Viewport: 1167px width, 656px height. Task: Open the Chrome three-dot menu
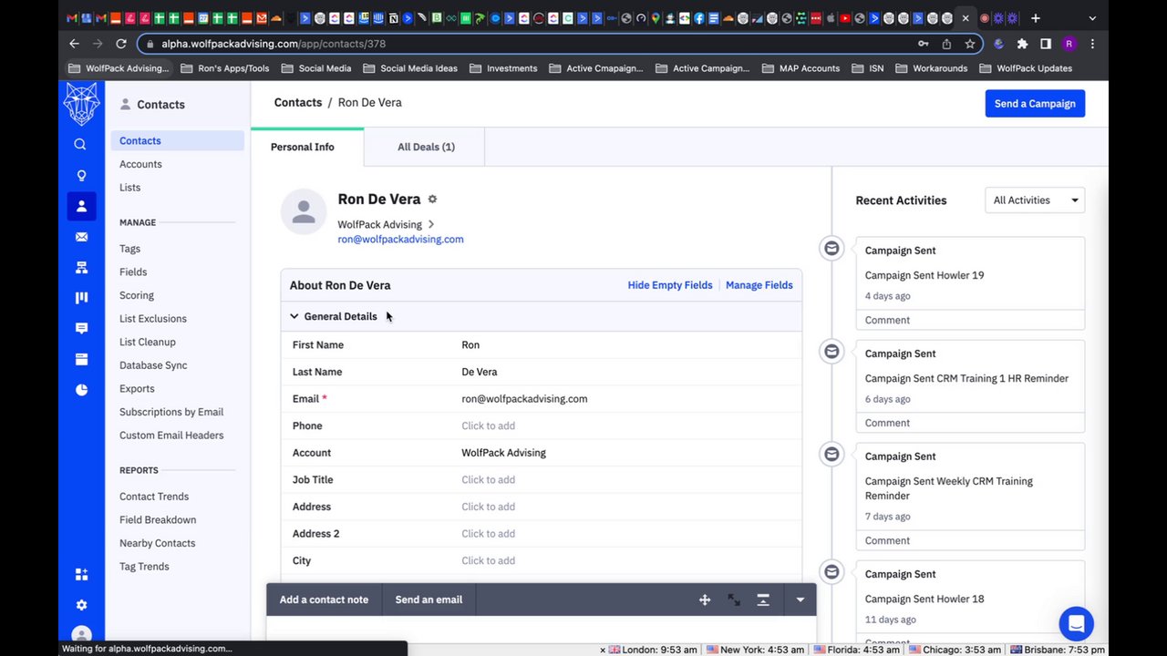point(1092,43)
